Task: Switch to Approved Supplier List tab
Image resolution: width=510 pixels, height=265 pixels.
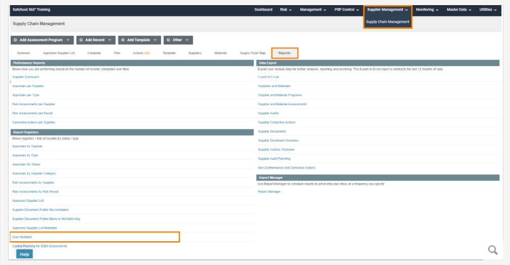Action: (59, 53)
